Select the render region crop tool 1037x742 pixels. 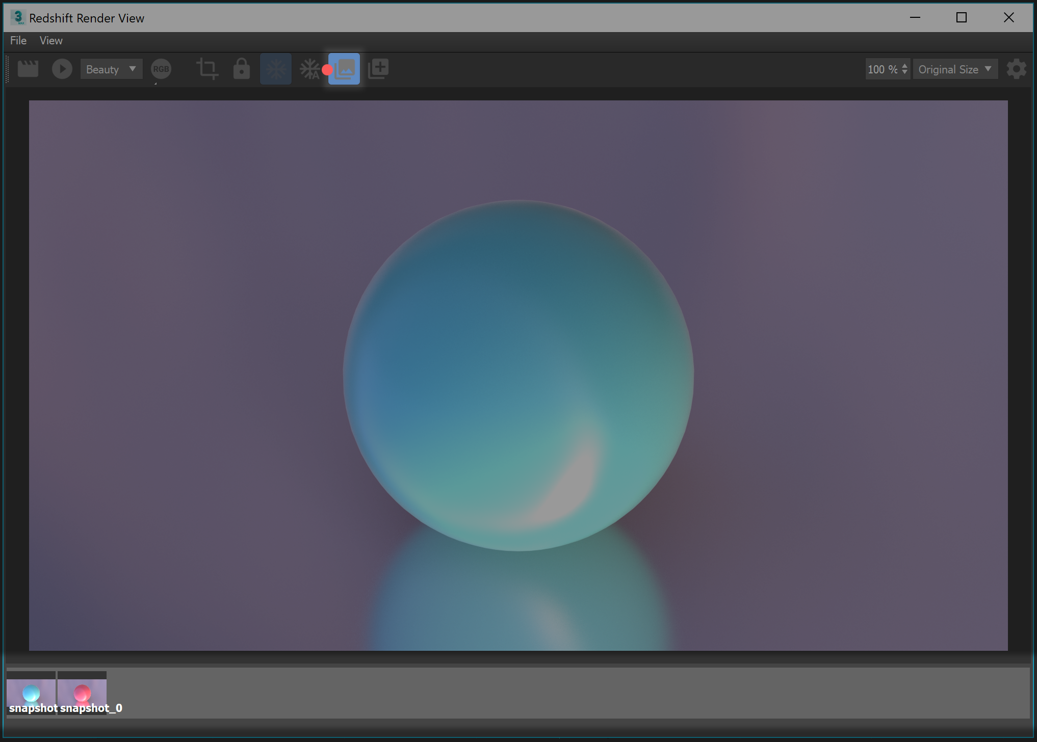208,69
